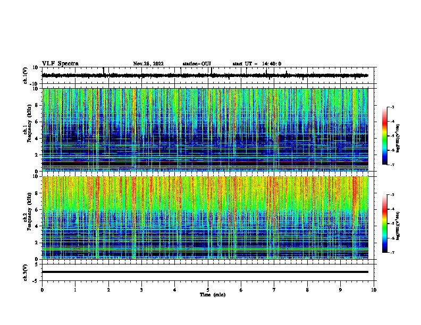Click the "log(PSD)(V²/Hz)" label beside upper colorbar
The width and height of the screenshot is (421, 325).
398,138
